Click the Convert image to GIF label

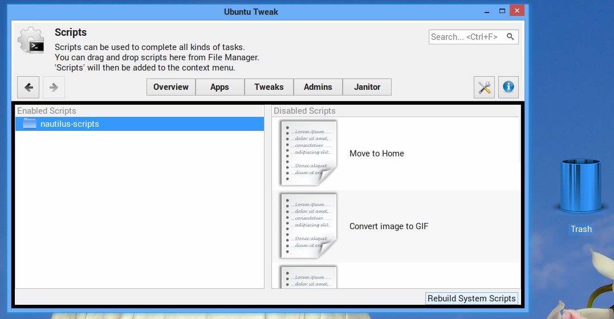[389, 226]
